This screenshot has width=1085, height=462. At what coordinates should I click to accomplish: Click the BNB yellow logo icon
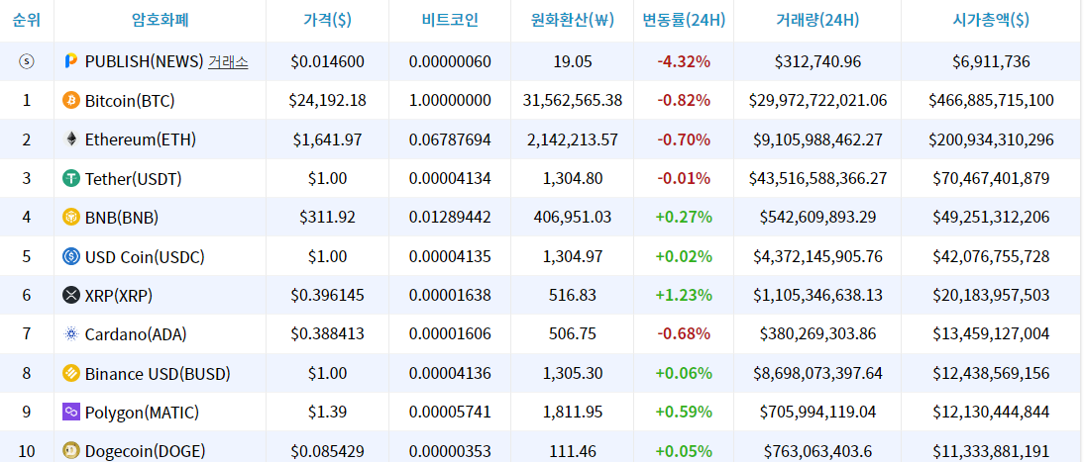(71, 218)
